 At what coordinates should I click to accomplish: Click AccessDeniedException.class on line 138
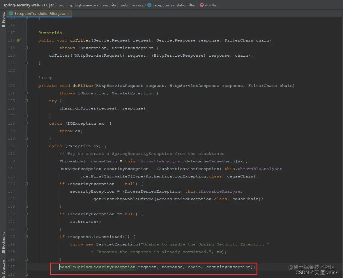pos(192,199)
